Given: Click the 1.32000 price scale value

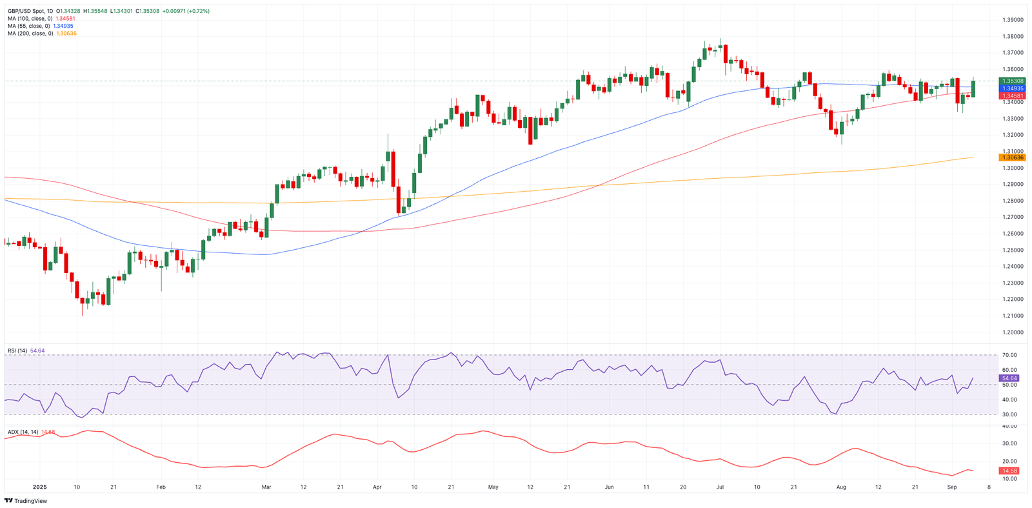Looking at the screenshot, I should point(1012,135).
